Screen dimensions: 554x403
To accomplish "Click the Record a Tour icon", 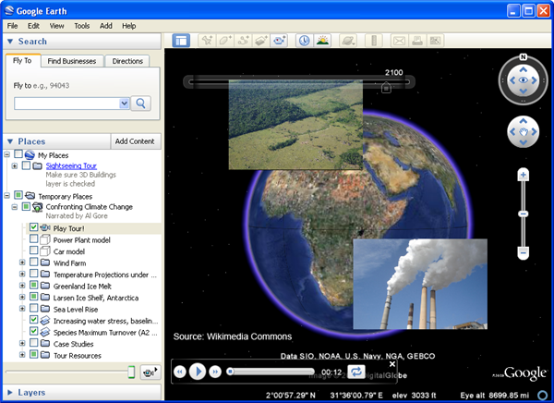I will pyautogui.click(x=280, y=41).
